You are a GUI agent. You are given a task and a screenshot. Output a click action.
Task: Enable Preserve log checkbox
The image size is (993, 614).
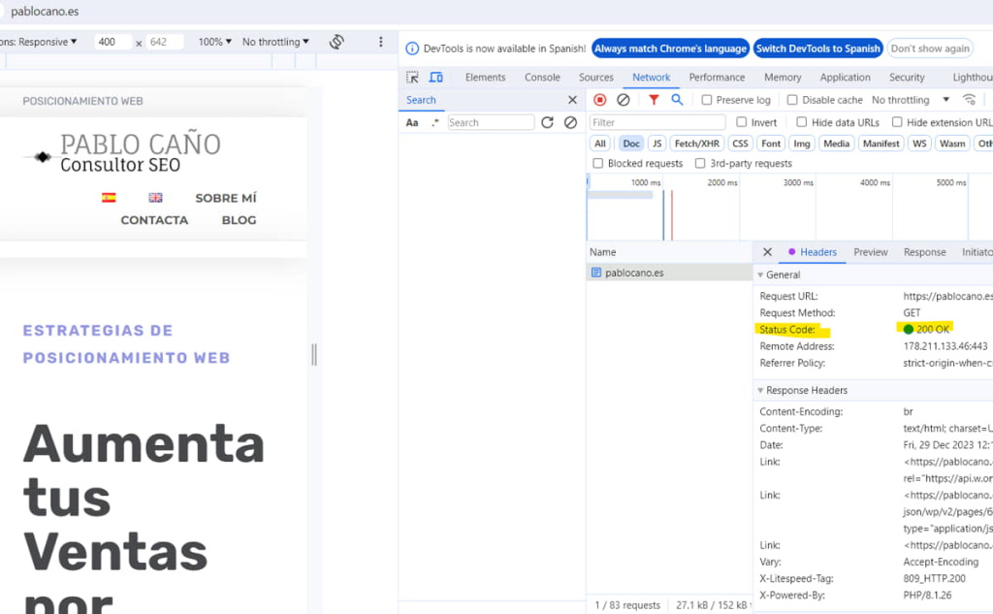(x=707, y=100)
